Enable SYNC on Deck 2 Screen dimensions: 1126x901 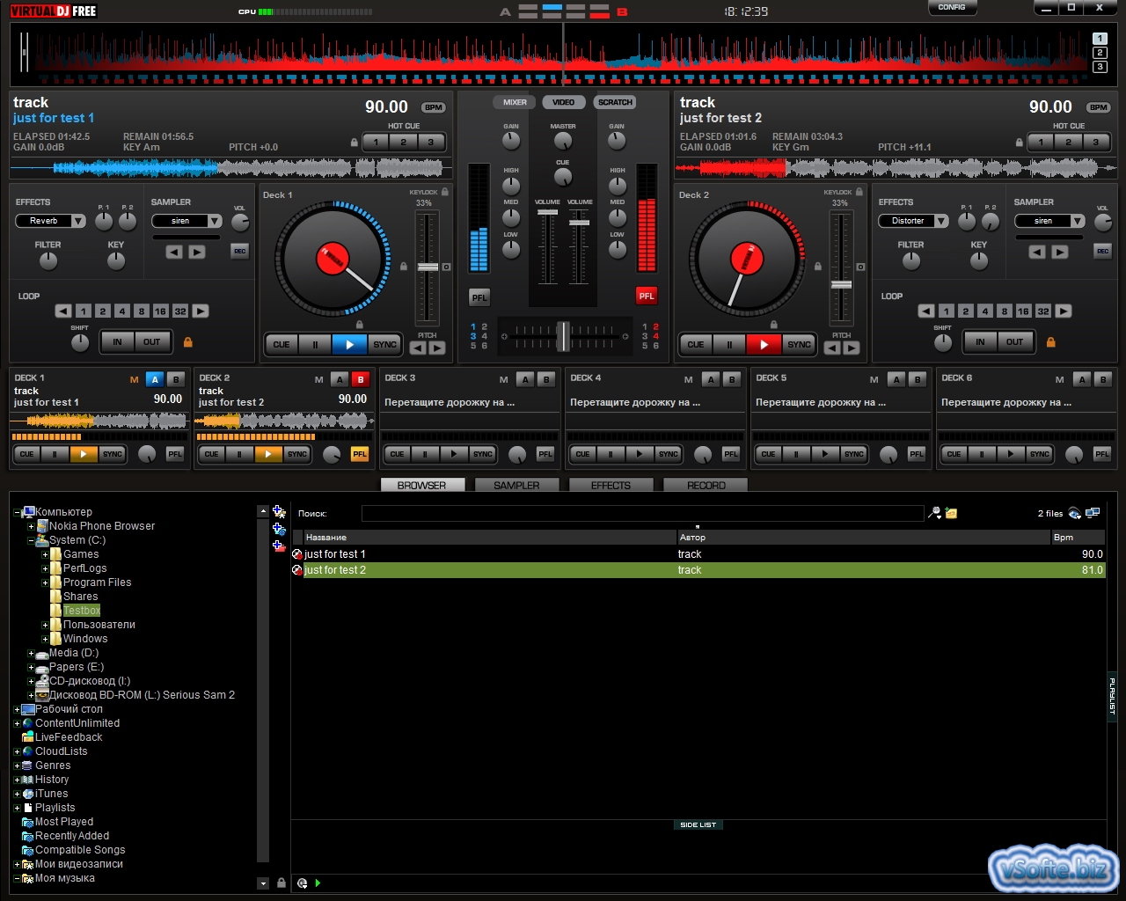tap(799, 344)
